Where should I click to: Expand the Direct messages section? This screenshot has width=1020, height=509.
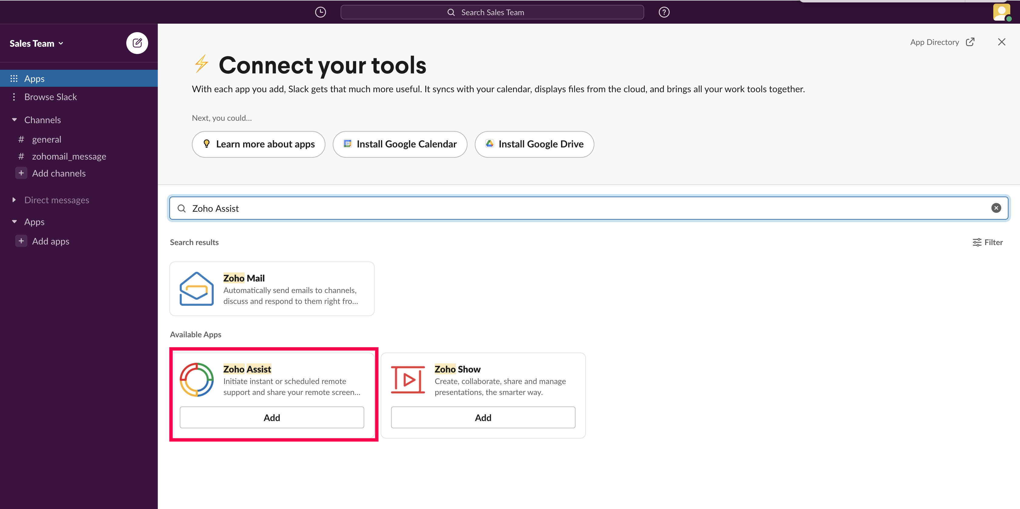tap(14, 200)
